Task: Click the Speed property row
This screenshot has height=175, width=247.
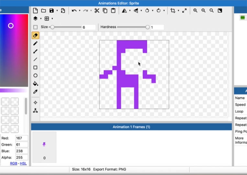Action: click(x=241, y=105)
